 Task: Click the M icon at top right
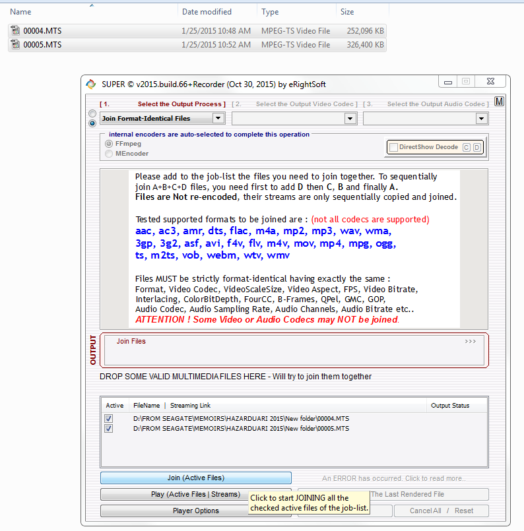click(x=500, y=102)
